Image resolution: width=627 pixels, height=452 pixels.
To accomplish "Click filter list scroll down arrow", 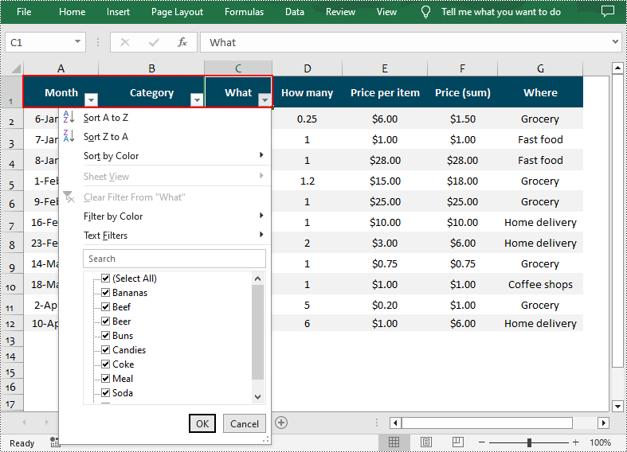I will pos(258,397).
